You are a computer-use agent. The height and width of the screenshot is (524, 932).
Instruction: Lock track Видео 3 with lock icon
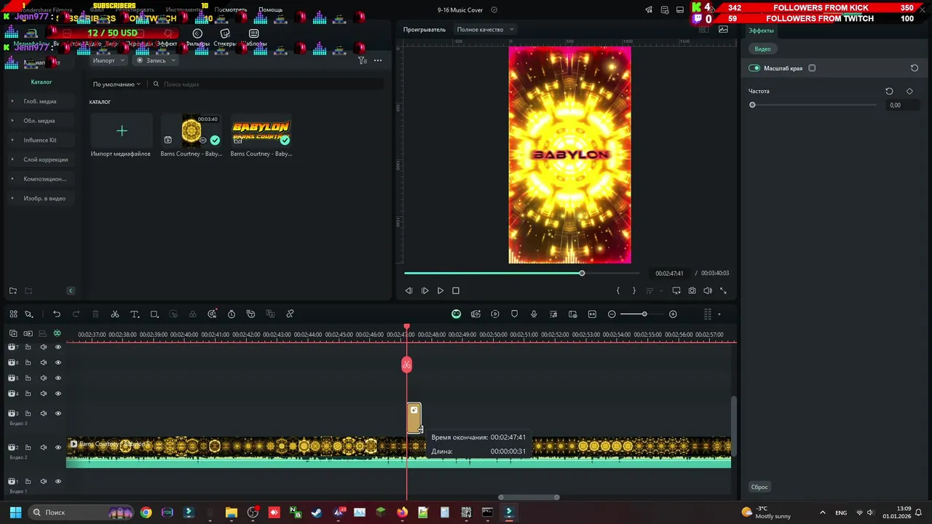[28, 413]
